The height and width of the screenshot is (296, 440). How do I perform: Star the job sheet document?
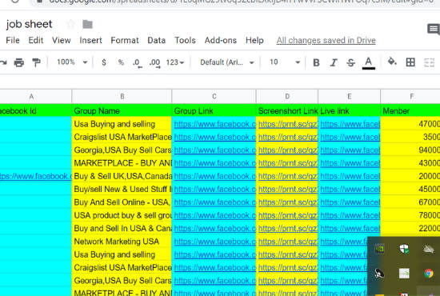pos(70,25)
